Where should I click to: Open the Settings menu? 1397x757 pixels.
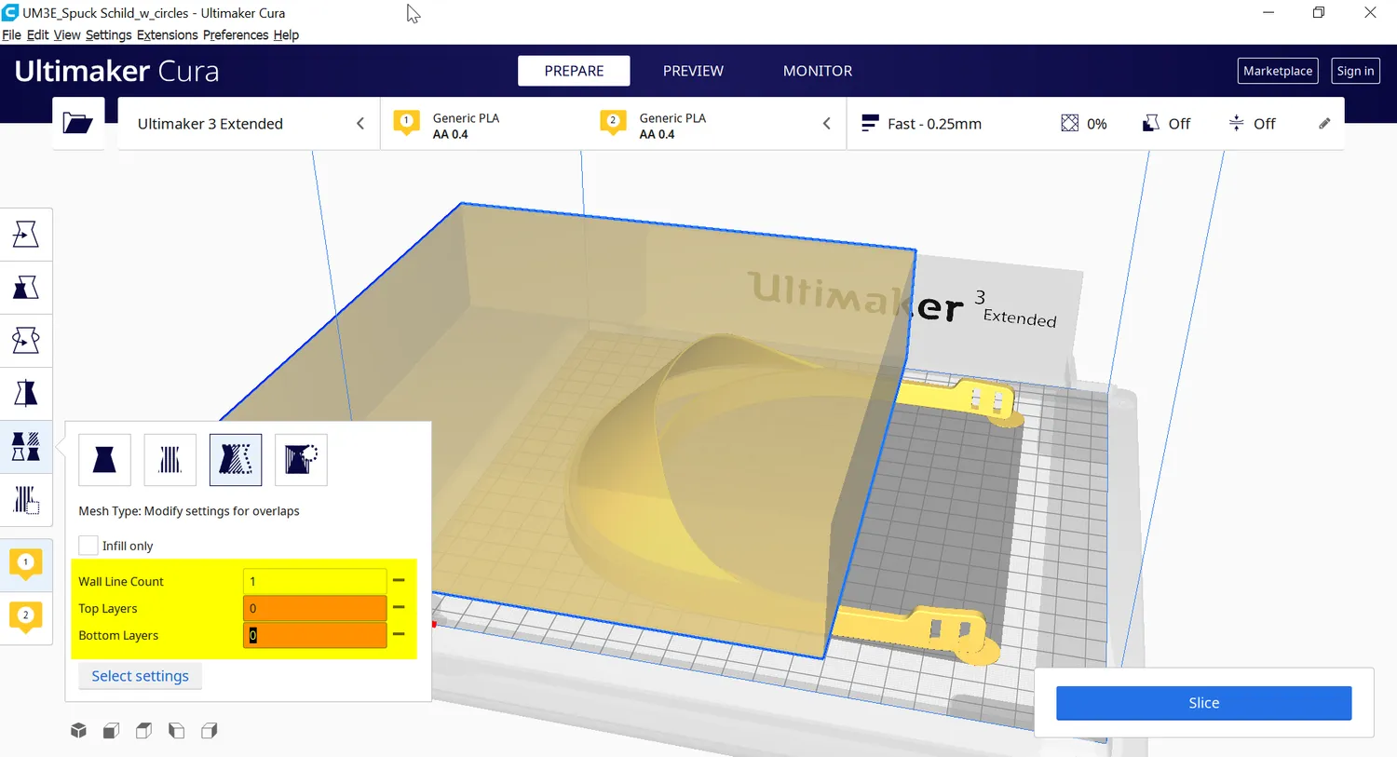tap(109, 35)
